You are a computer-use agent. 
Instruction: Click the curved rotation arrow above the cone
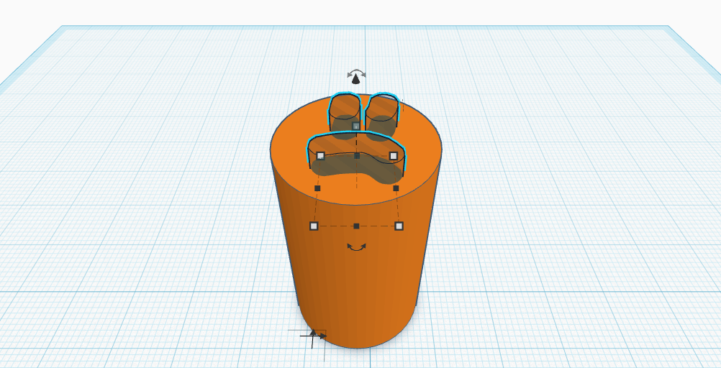pyautogui.click(x=356, y=73)
